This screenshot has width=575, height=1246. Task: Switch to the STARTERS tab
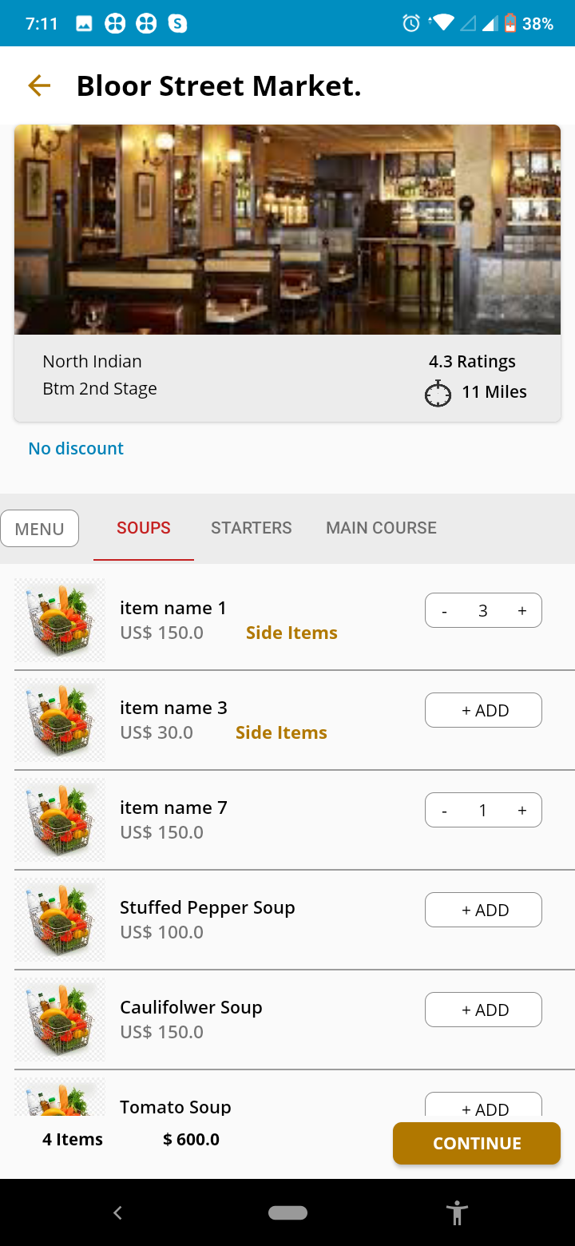click(252, 528)
